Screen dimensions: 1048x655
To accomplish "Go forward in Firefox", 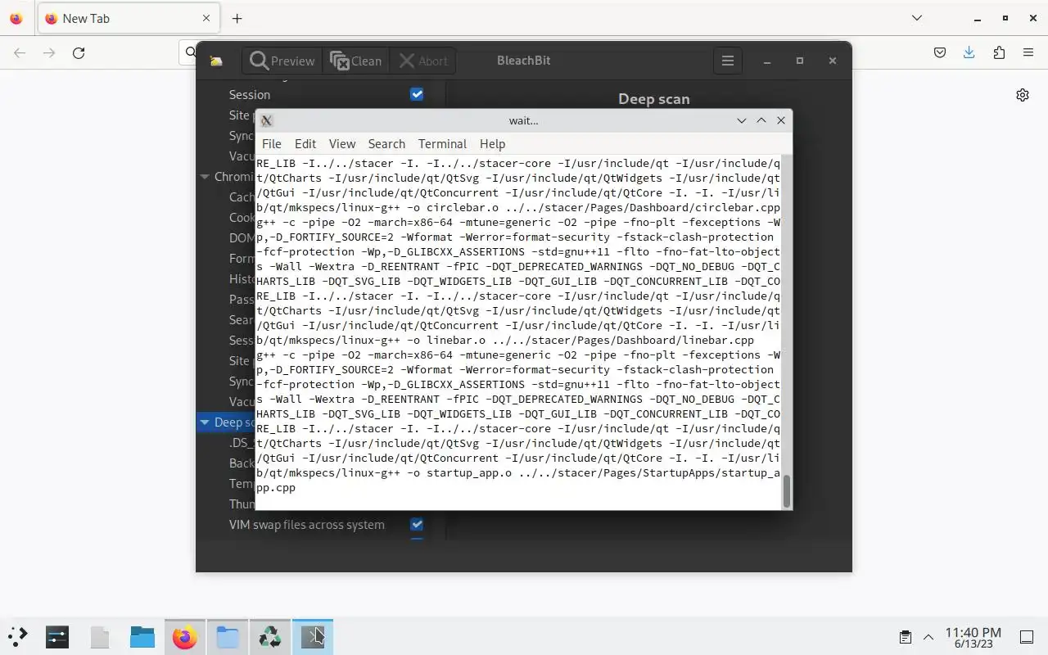I will (x=49, y=52).
